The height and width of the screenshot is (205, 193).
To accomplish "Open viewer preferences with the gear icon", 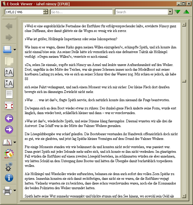I will coord(9,166).
